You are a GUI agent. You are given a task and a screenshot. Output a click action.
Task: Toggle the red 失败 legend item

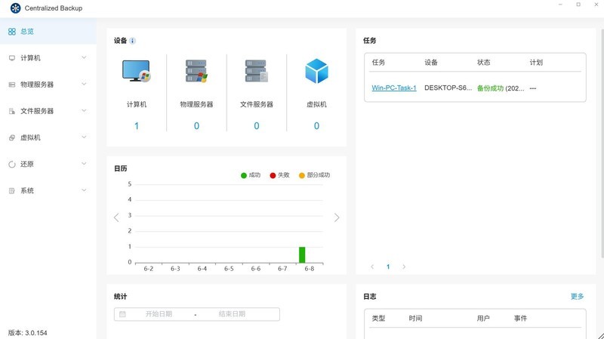pyautogui.click(x=279, y=175)
